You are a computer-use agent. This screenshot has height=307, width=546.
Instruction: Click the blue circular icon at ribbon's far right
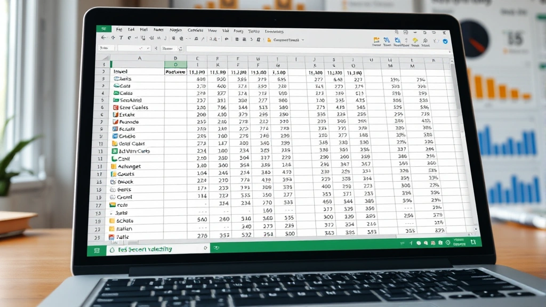click(x=445, y=41)
